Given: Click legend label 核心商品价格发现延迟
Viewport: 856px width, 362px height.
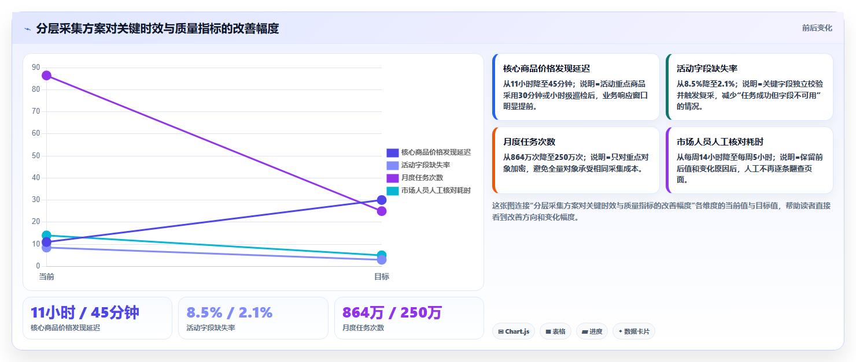Looking at the screenshot, I should tap(436, 152).
